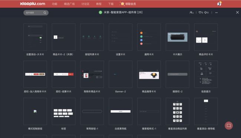Open the 商品评价卡片 thumbnail
The image size is (241, 138).
click(206, 37)
